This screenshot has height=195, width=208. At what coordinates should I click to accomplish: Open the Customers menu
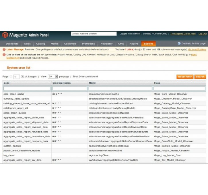click(x=70, y=44)
